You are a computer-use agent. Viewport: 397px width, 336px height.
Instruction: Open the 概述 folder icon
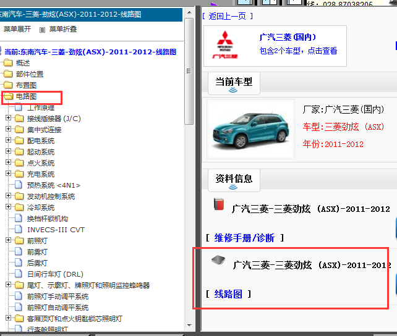pos(8,62)
